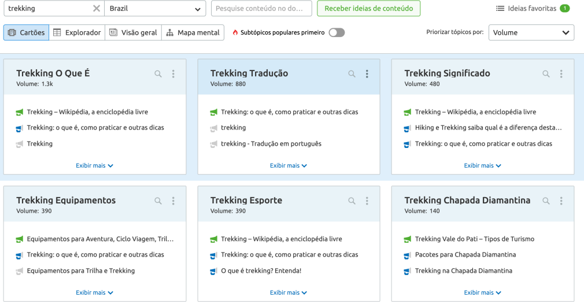584x308 pixels.
Task: Click megaphone beside 'trekking - Tradução em português'
Action: click(x=213, y=144)
